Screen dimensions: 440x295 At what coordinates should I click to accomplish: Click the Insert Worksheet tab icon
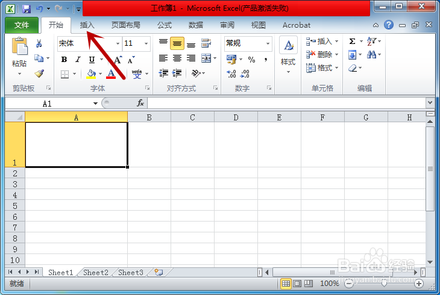pyautogui.click(x=159, y=272)
